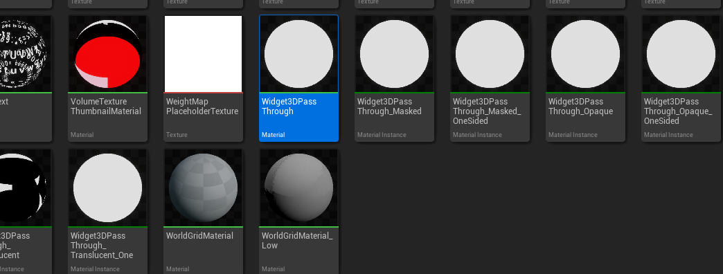Select the Widget3DPassThrough_Masked material instance
Viewport: 723px width, 274px height.
point(394,78)
